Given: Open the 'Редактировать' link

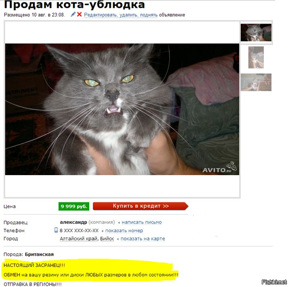Looking at the screenshot, I should [101, 15].
